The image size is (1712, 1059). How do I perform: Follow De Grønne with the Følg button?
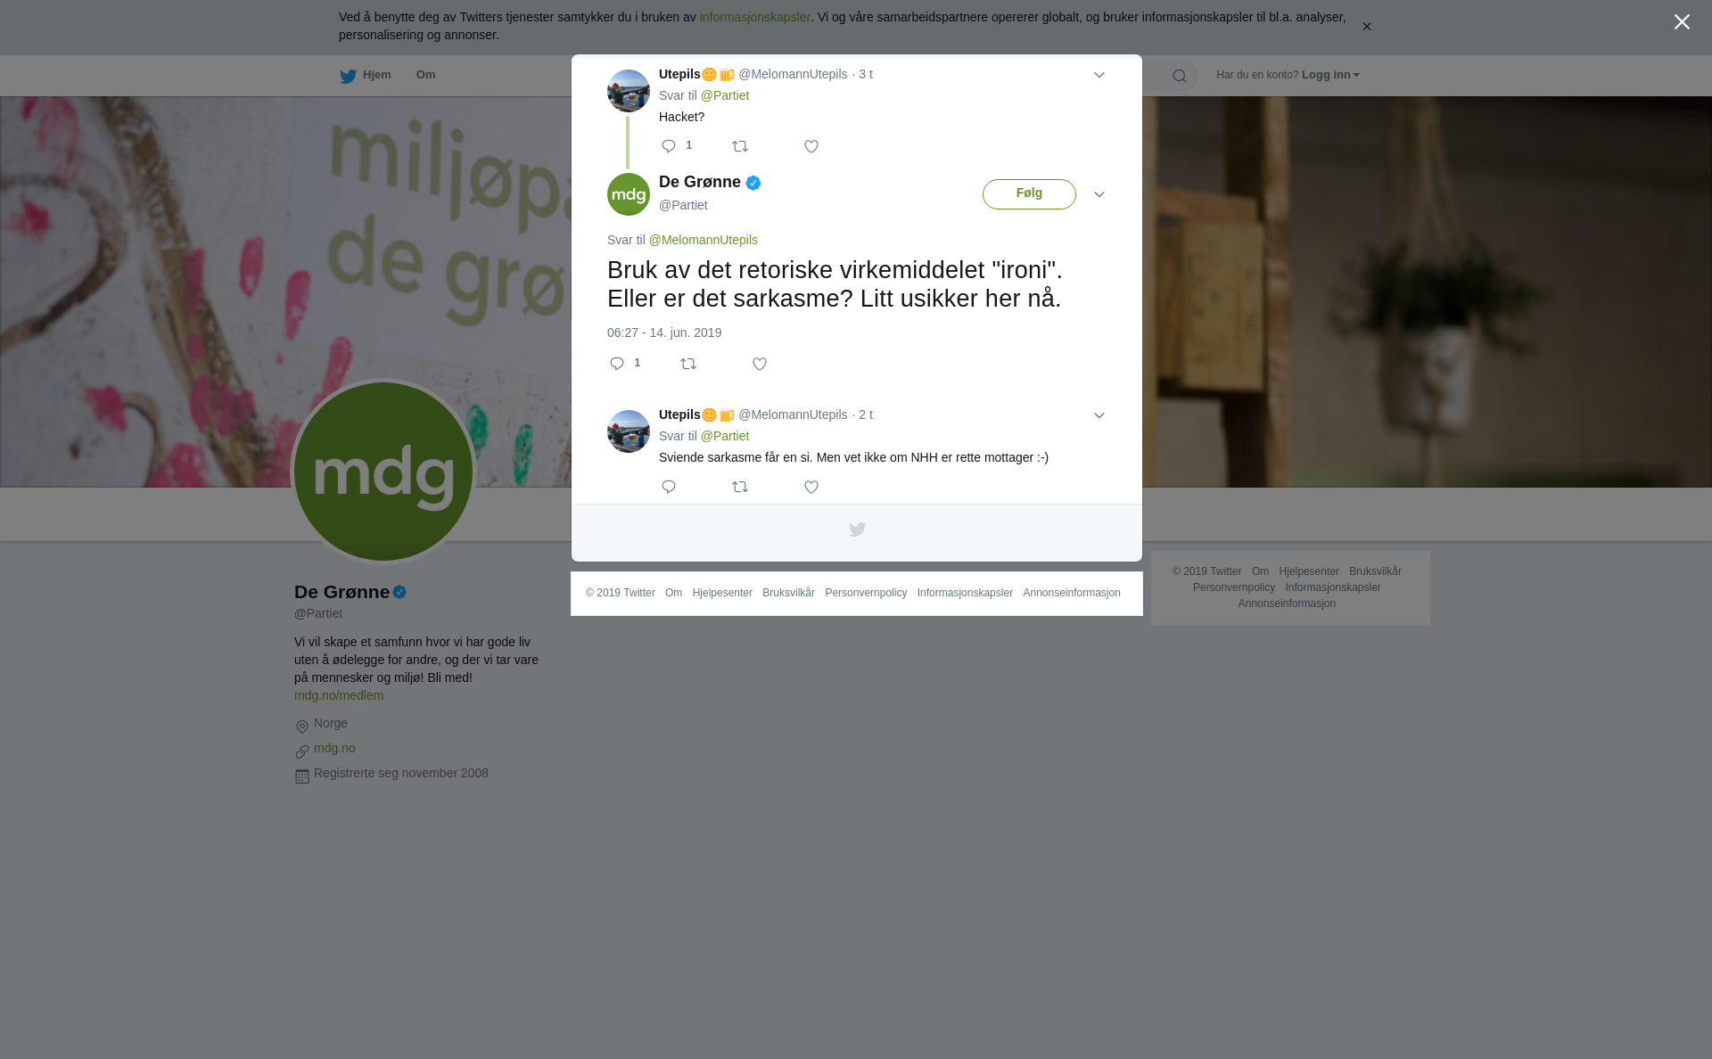1029,194
